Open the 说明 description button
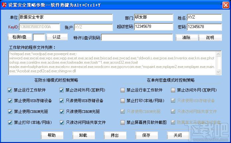231x143 pixels. tap(210, 38)
